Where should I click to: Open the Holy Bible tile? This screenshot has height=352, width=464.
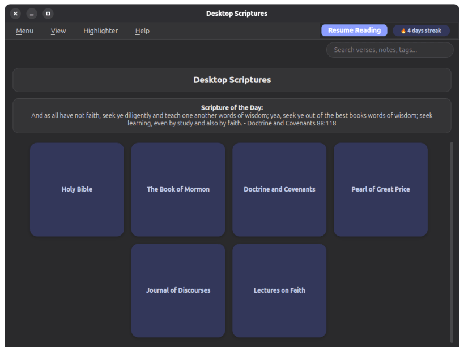pos(77,189)
